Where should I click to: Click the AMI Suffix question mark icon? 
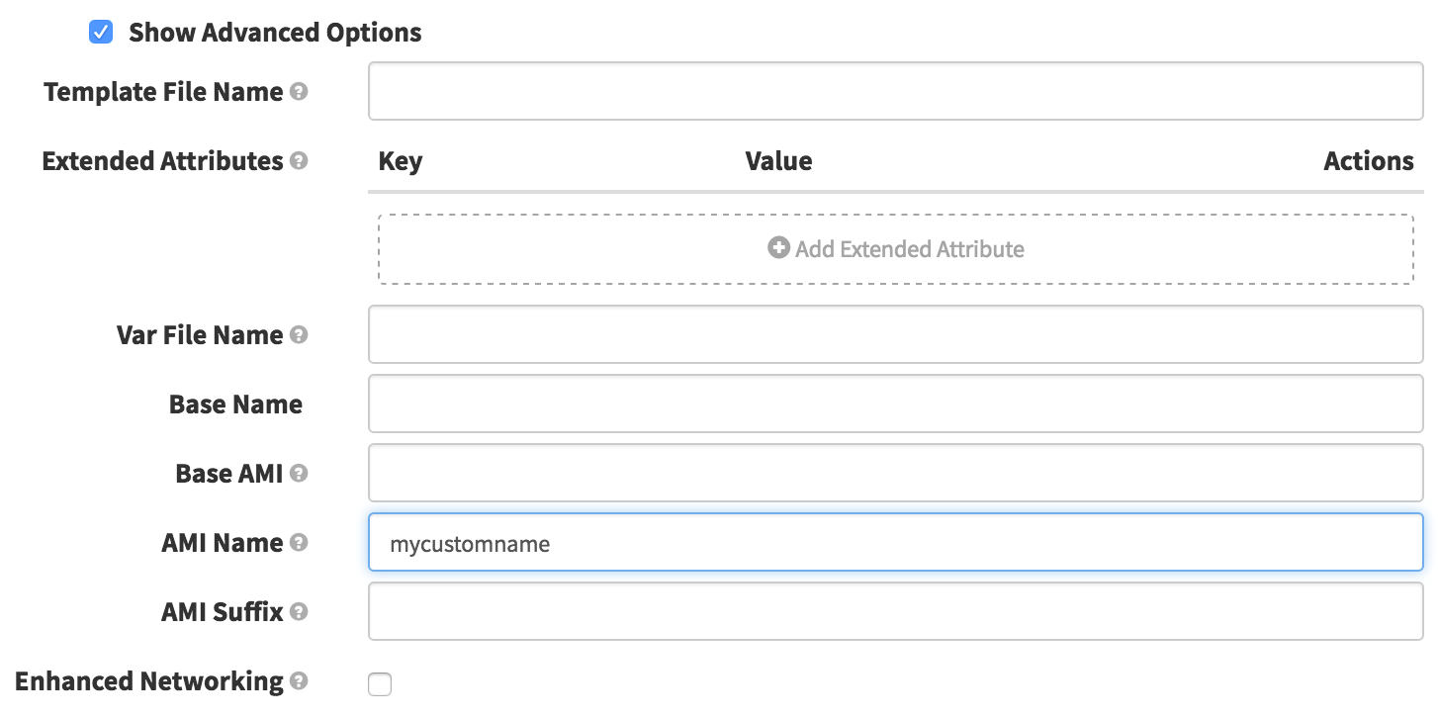click(299, 612)
